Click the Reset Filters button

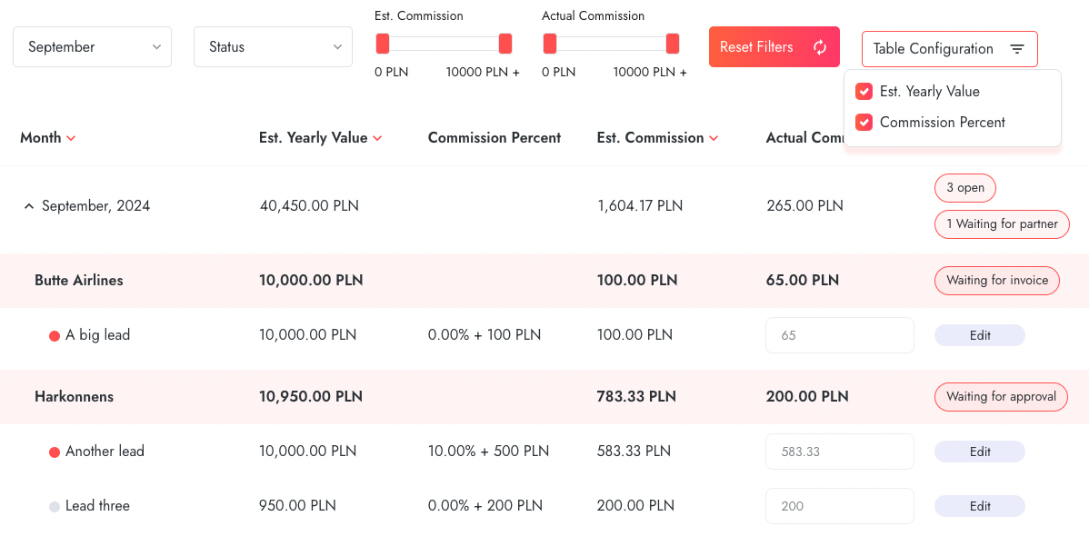click(x=774, y=47)
